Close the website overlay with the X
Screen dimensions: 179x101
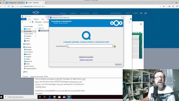pyautogui.click(x=141, y=24)
